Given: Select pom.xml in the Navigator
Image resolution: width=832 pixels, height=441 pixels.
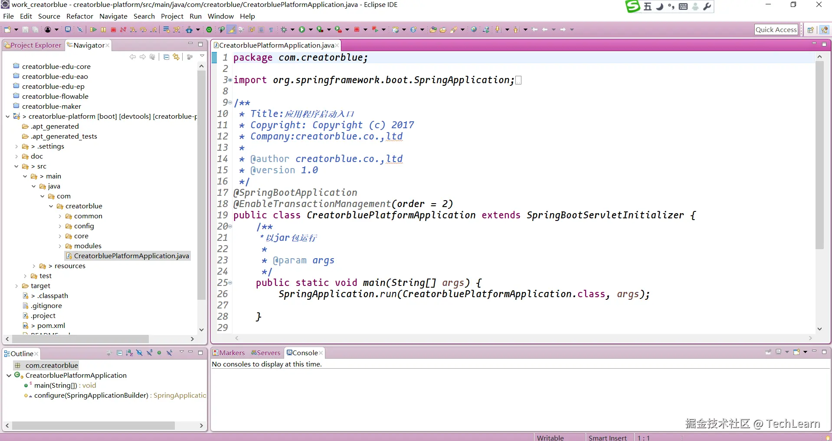Looking at the screenshot, I should pos(51,326).
